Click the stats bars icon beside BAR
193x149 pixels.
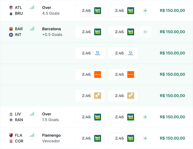click(x=32, y=29)
